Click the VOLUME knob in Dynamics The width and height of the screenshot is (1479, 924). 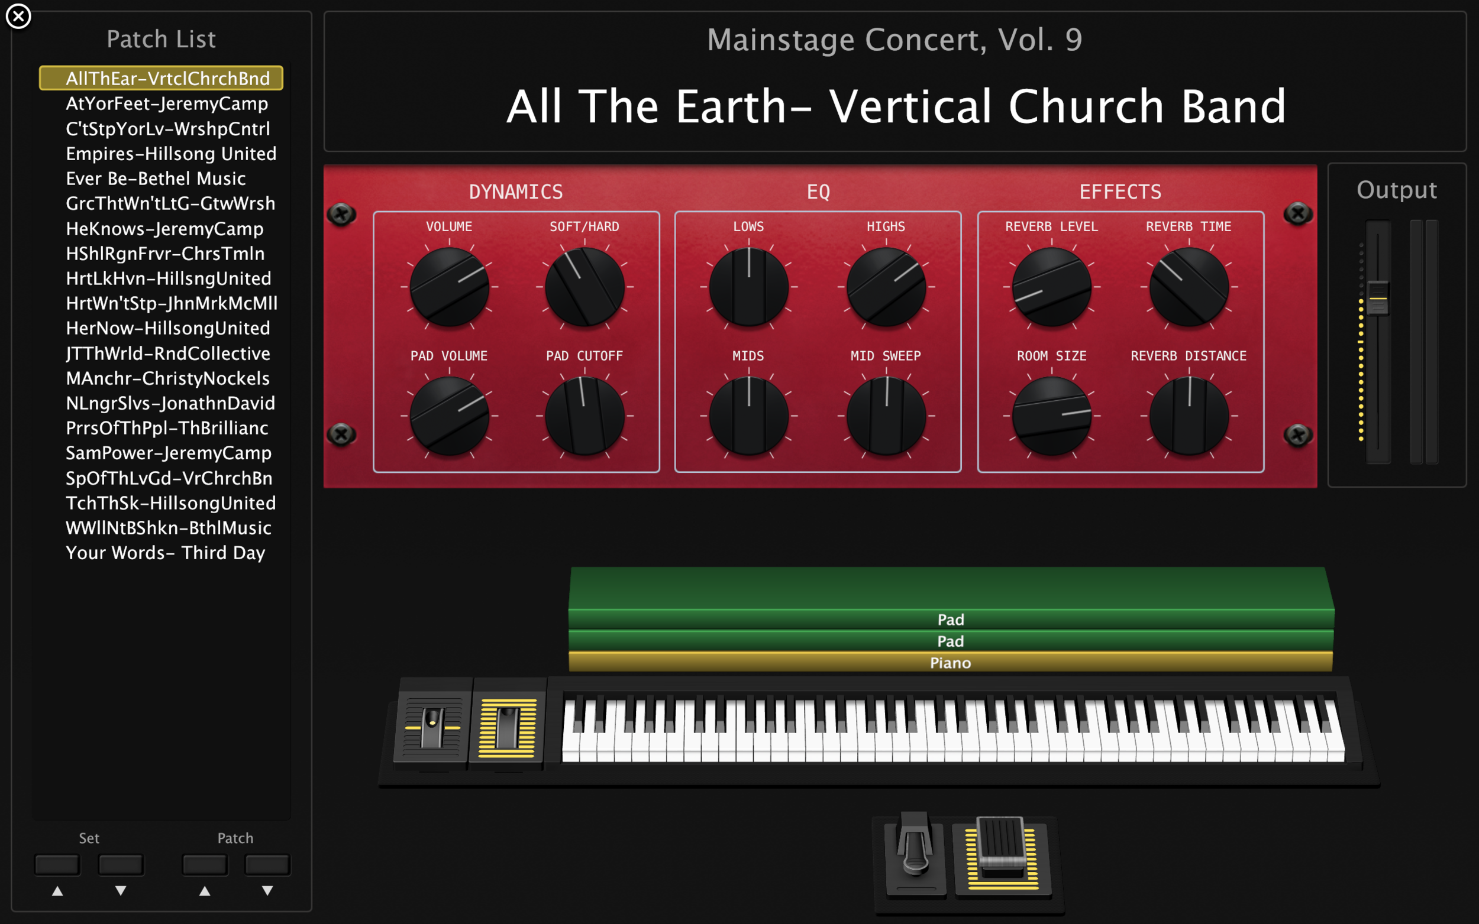click(450, 287)
